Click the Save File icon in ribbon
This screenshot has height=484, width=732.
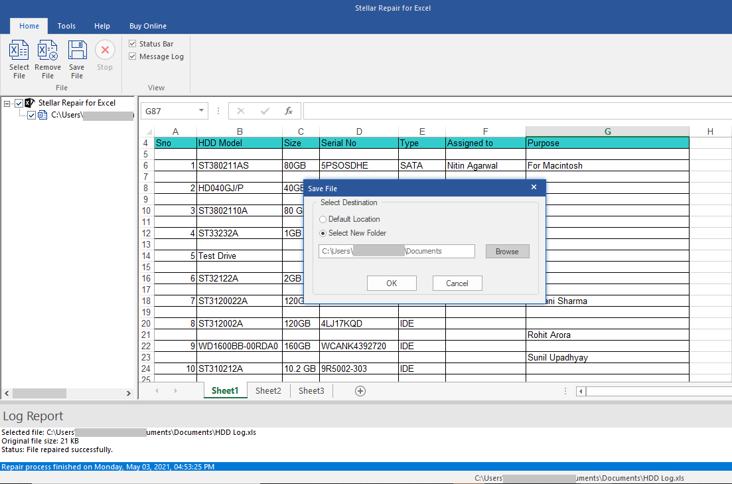point(77,50)
